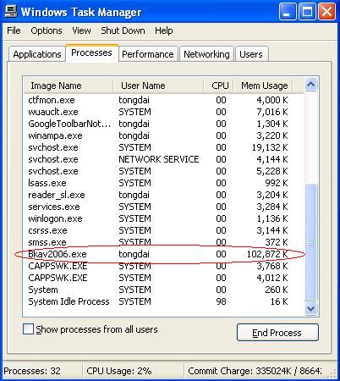Screen dimensions: 340x381
Task: Sort by CPU column header
Action: tap(218, 86)
